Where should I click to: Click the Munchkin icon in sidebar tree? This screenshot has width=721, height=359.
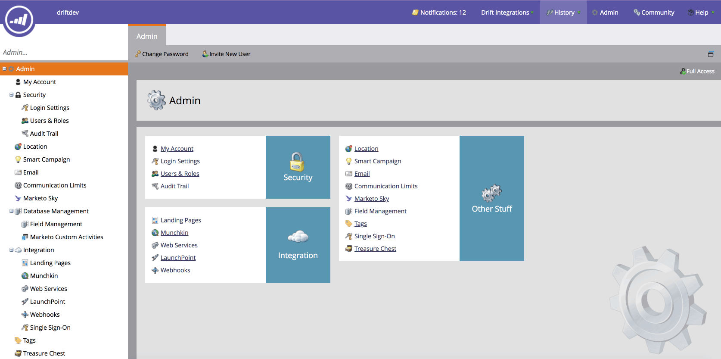coord(25,276)
